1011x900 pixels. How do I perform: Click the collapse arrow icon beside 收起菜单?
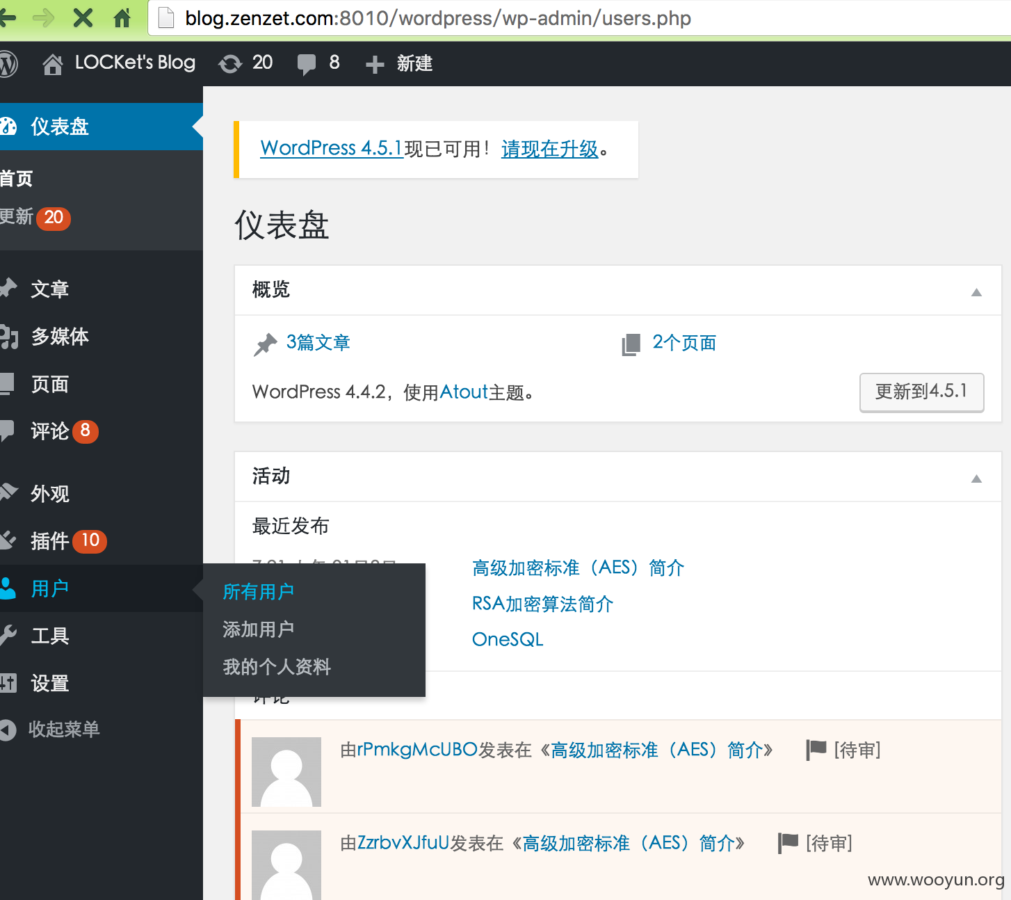coord(8,730)
